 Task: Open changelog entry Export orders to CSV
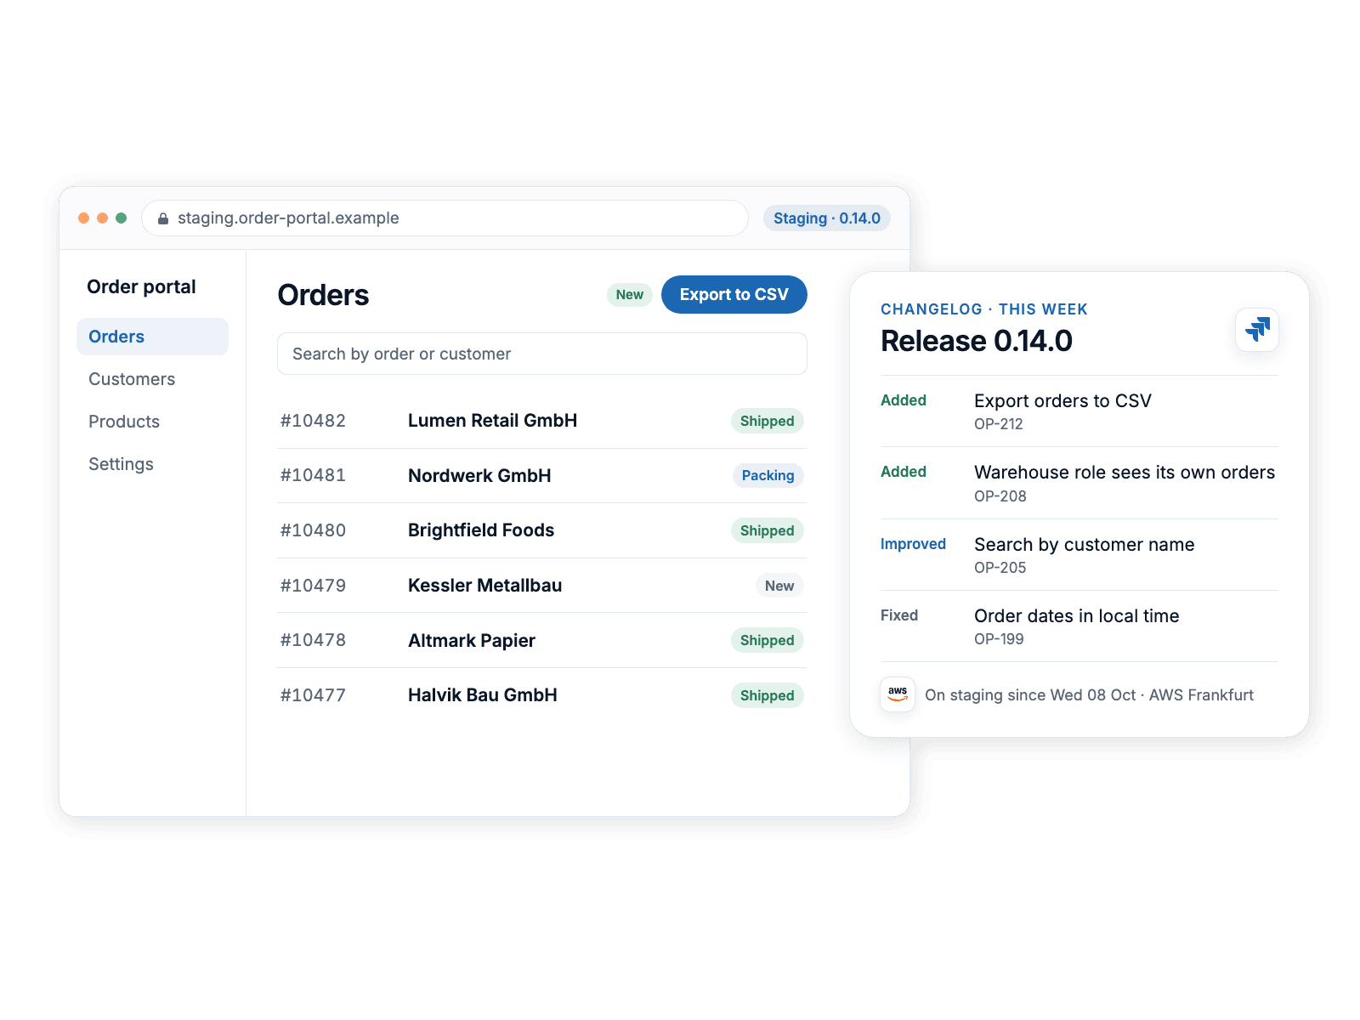1062,401
